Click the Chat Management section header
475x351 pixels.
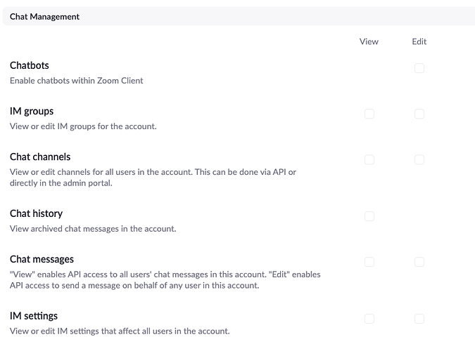point(45,16)
